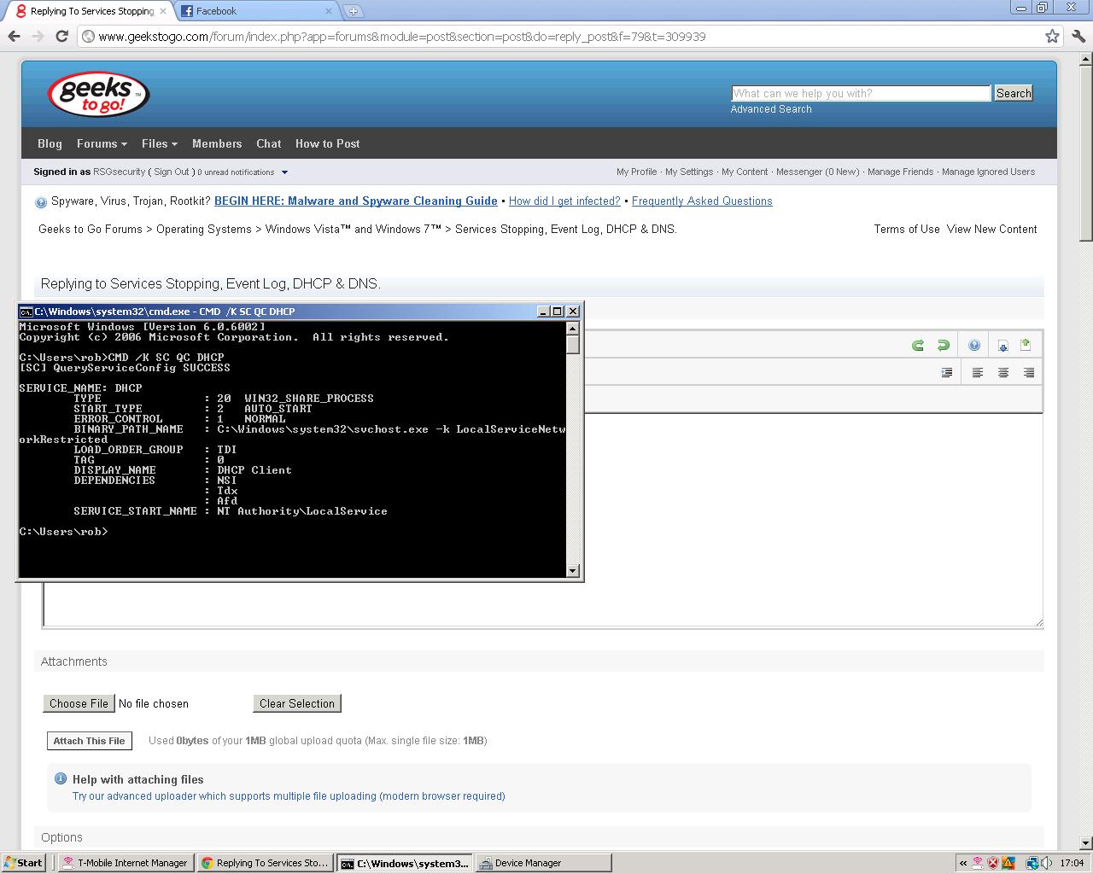The width and height of the screenshot is (1093, 874).
Task: Align text right in the editor
Action: (1029, 372)
